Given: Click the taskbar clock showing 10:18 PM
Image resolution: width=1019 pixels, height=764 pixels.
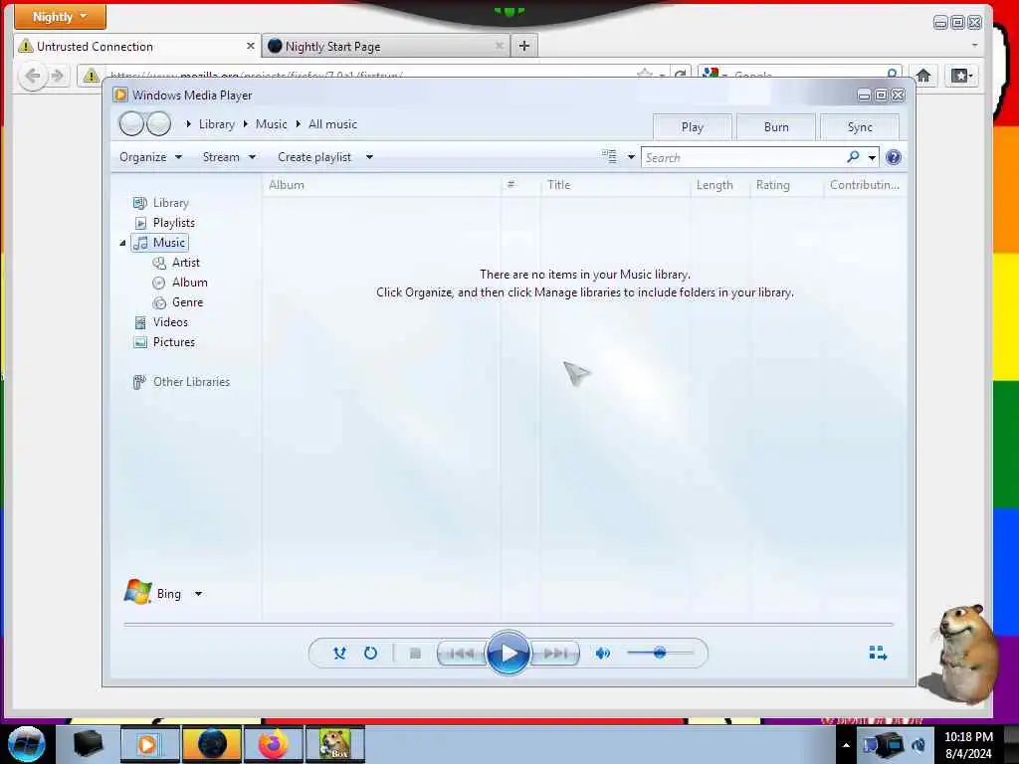Looking at the screenshot, I should click(968, 745).
